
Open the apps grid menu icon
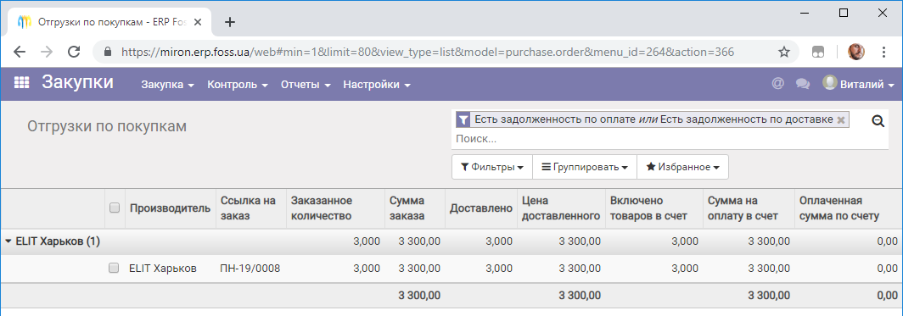pyautogui.click(x=21, y=83)
